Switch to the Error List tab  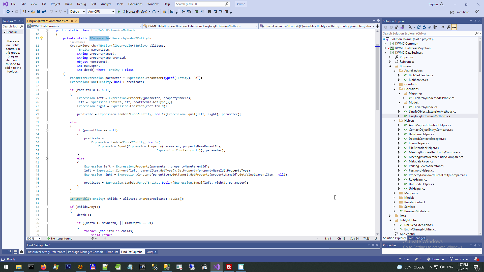point(112,252)
